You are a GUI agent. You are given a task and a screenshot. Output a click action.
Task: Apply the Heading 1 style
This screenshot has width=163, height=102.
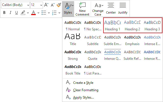113,25
